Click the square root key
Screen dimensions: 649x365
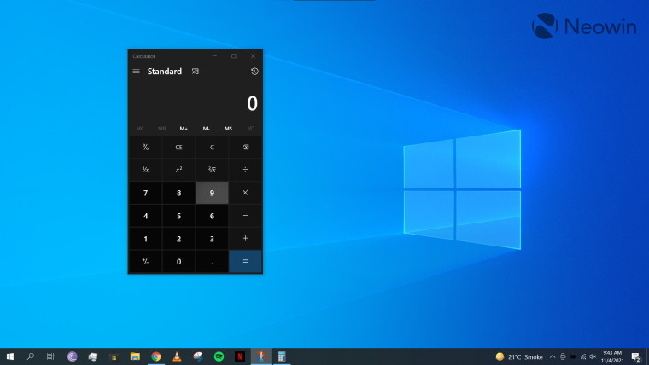pyautogui.click(x=212, y=170)
